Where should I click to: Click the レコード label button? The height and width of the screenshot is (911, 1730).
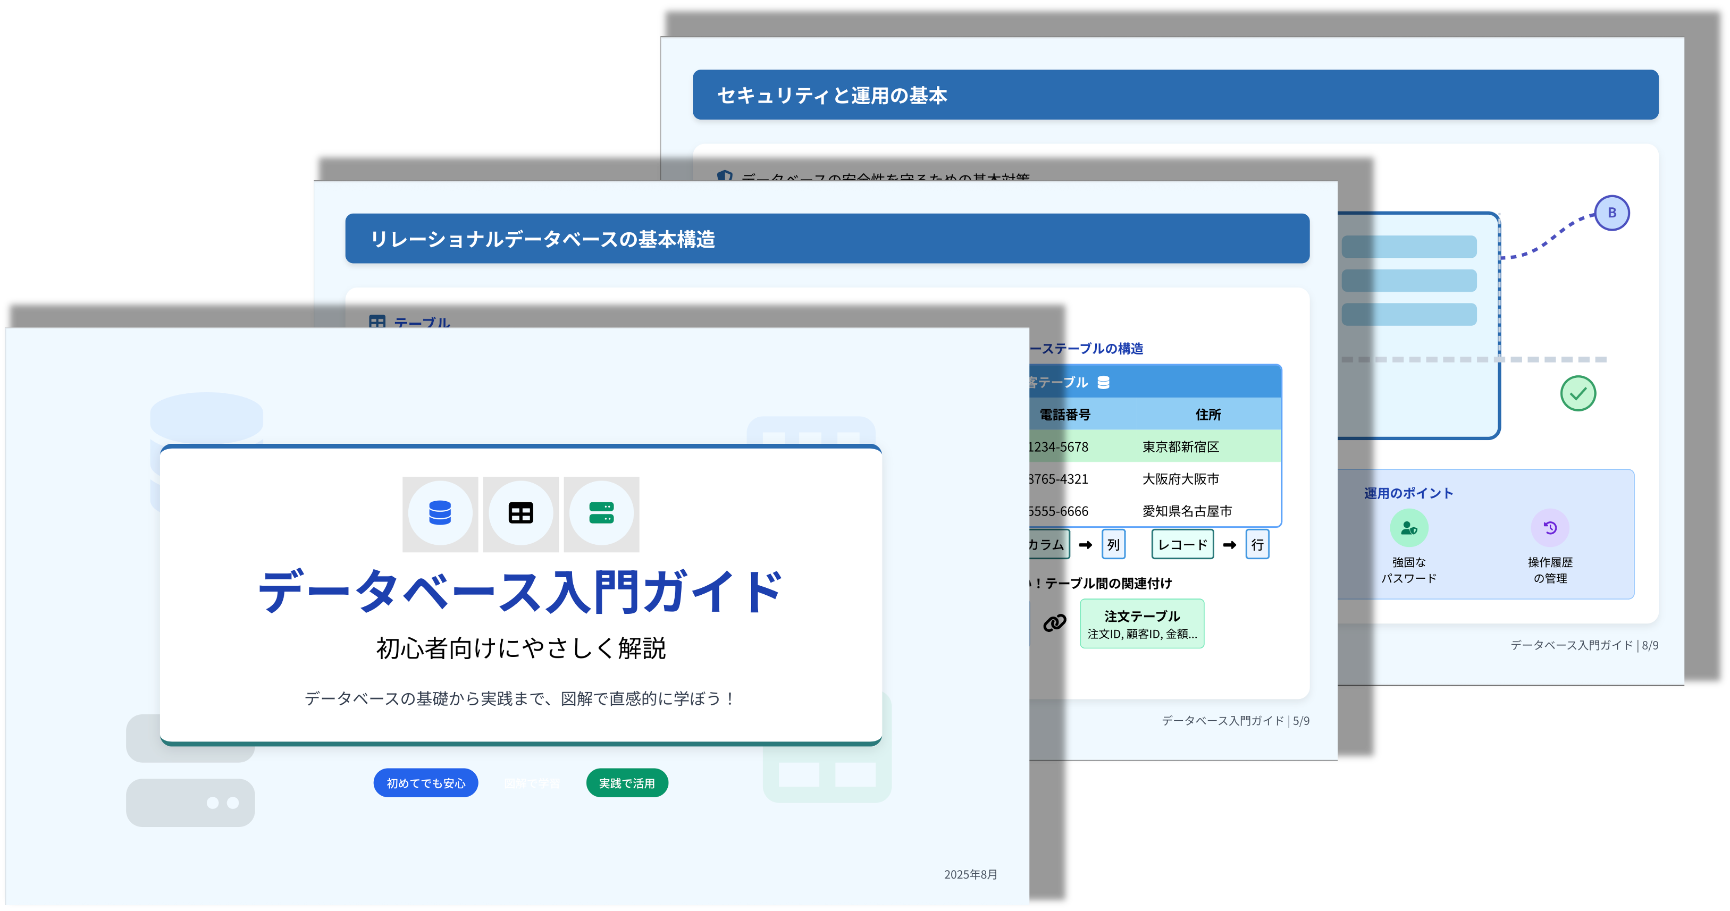(x=1182, y=545)
